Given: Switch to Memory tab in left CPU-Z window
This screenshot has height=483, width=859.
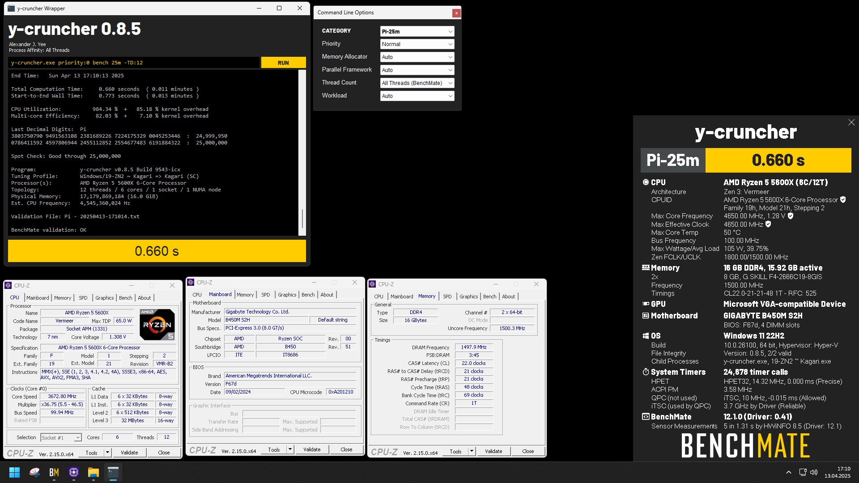Looking at the screenshot, I should (x=63, y=298).
